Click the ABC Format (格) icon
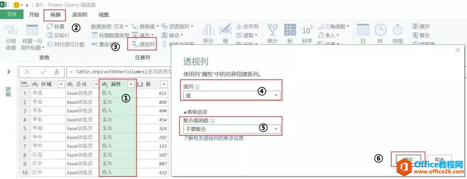This screenshot has height=179, width=467. pos(225,30)
